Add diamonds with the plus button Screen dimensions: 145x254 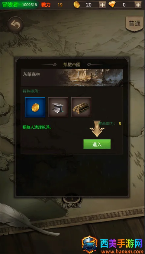click(x=138, y=5)
